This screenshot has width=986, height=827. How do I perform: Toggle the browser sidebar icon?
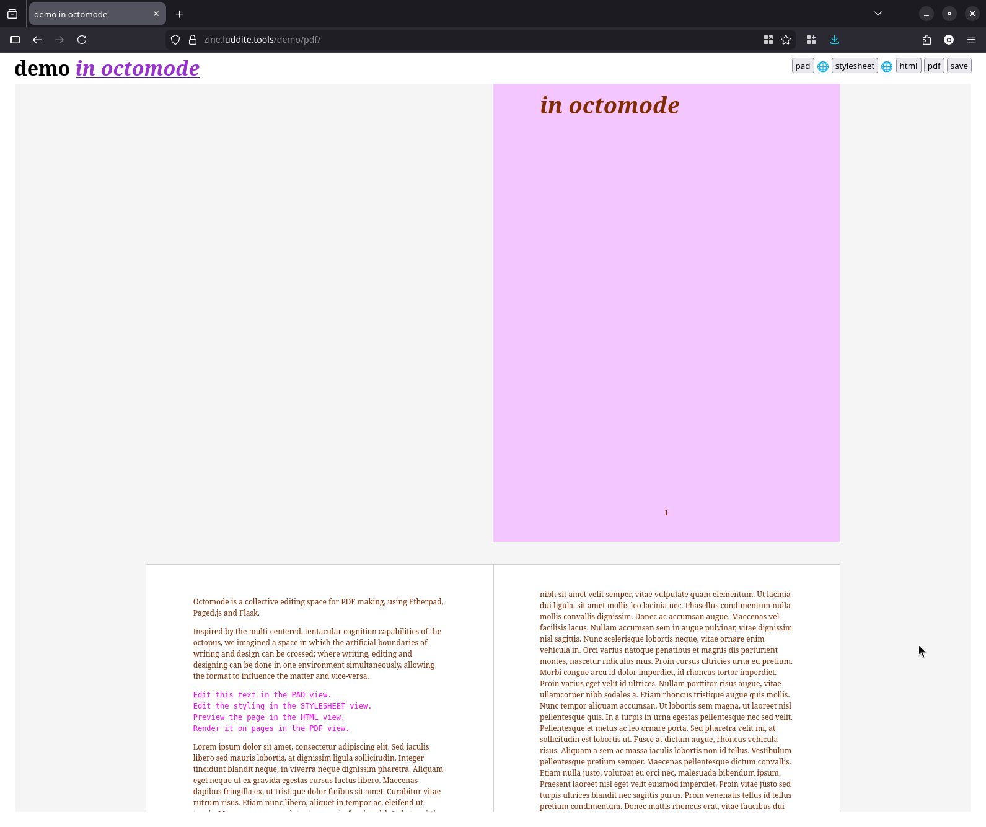click(15, 40)
